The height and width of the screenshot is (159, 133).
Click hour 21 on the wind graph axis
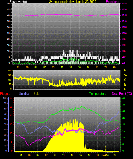(106, 67)
